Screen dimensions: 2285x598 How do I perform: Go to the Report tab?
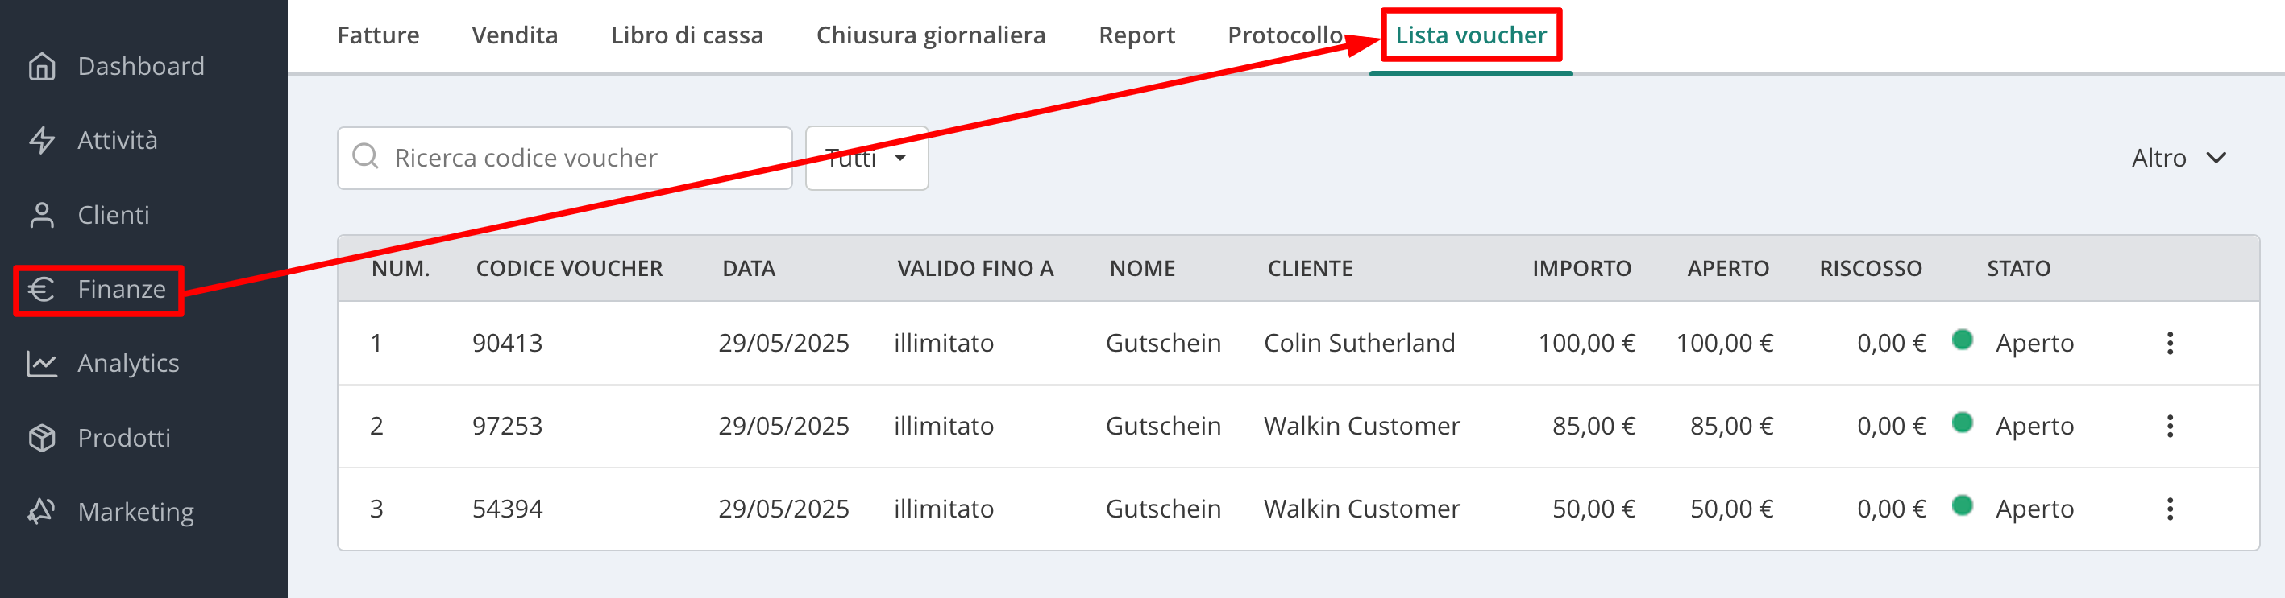(x=1136, y=35)
